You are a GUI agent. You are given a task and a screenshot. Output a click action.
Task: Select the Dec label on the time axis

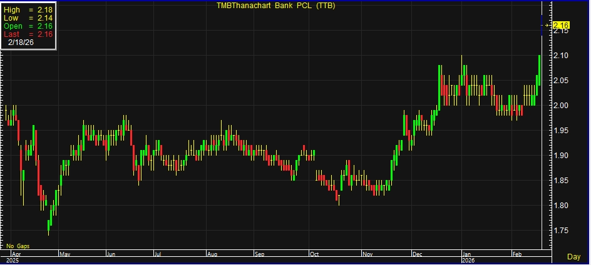coord(417,255)
